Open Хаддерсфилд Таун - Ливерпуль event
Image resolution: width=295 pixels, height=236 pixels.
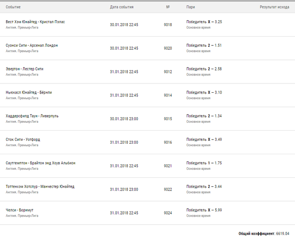(x=32, y=116)
